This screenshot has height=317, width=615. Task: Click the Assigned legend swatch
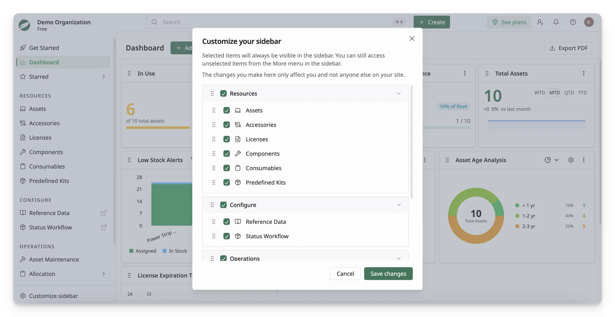tap(131, 251)
